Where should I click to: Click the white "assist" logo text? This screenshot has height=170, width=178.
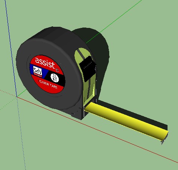[45, 63]
